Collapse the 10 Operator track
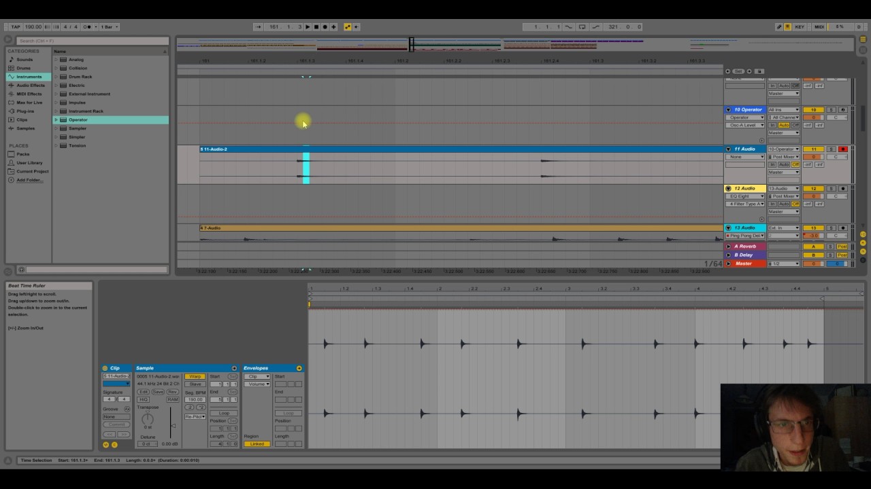The width and height of the screenshot is (871, 489). click(x=728, y=109)
